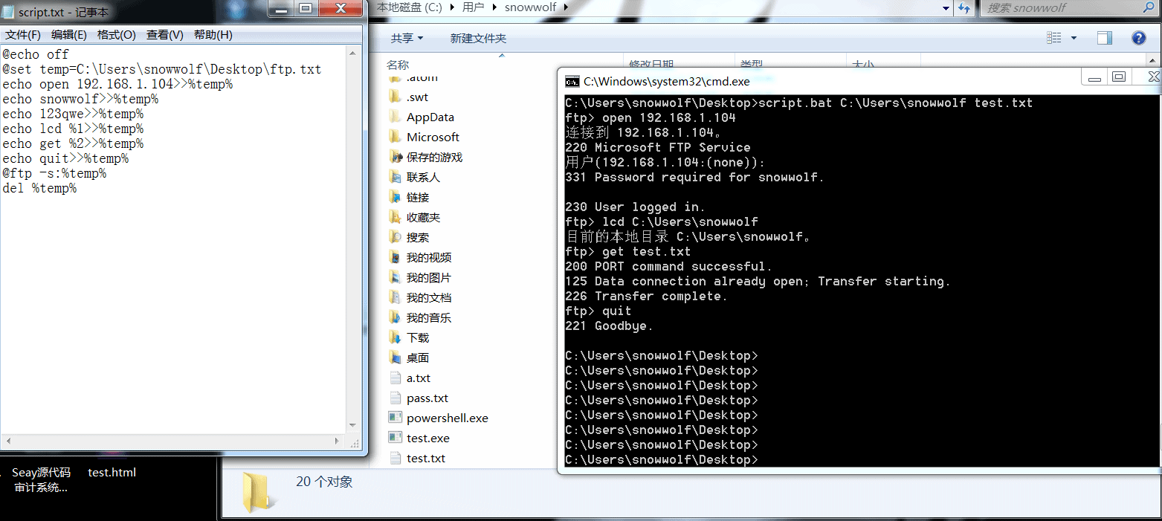Select the 我的音乐 folder icon
The image size is (1162, 521).
(x=395, y=317)
